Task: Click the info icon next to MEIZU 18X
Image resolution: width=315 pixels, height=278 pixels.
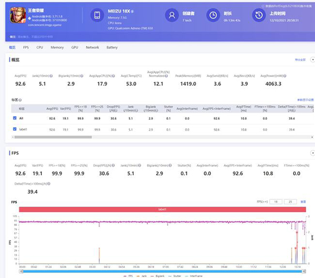Action: (132, 10)
